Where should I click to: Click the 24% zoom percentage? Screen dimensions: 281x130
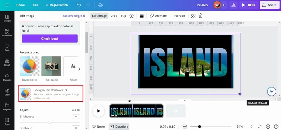[x=240, y=126]
